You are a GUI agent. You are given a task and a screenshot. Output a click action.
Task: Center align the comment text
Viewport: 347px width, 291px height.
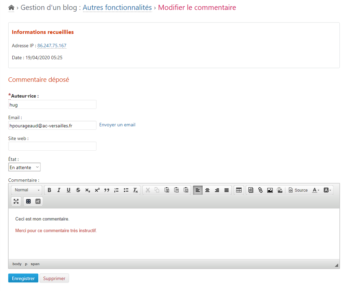[207, 190]
